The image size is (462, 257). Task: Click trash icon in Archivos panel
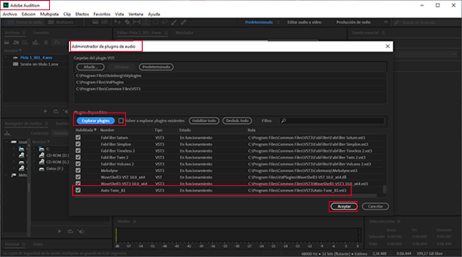pyautogui.click(x=46, y=43)
